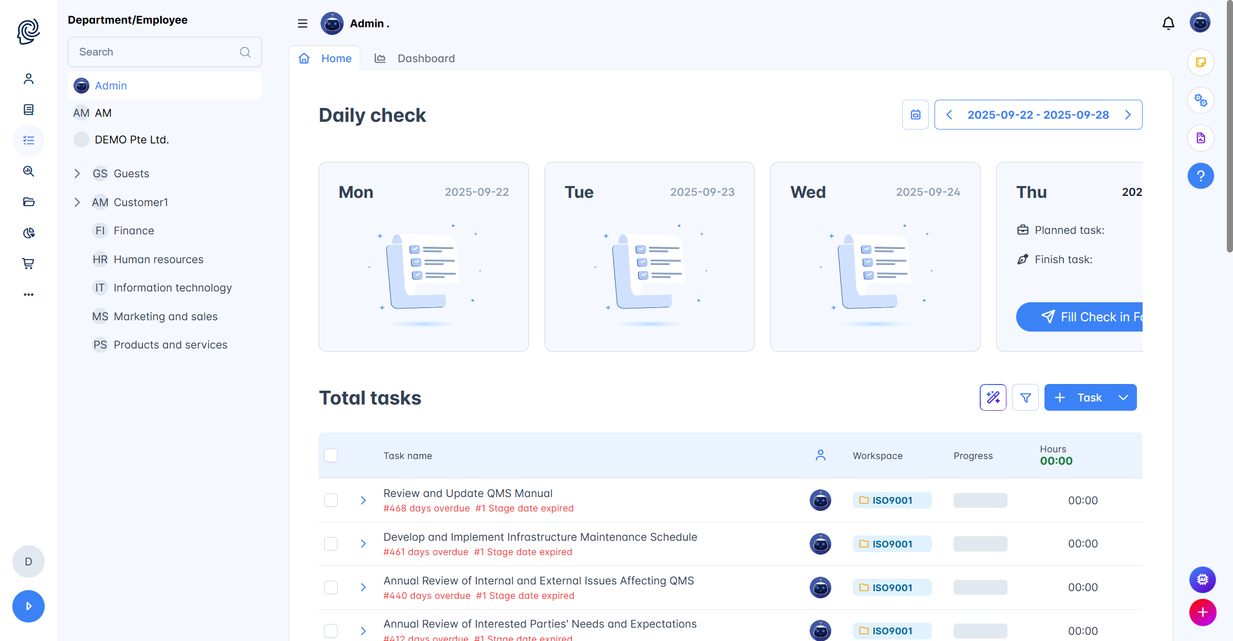Select checkbox for Infrastructure Maintenance Schedule task
Screen dimensions: 1233x641
tap(331, 544)
